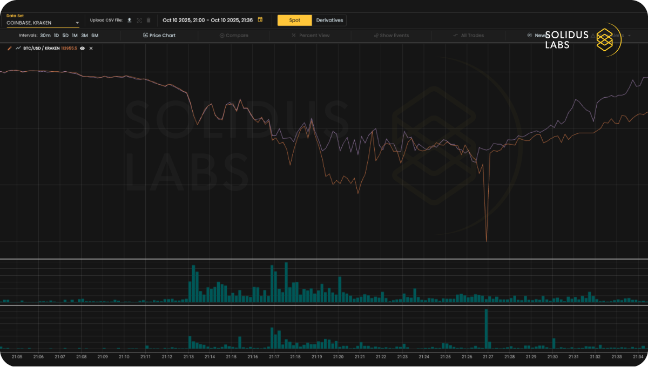Click the News speech-bubble icon

[x=529, y=36]
